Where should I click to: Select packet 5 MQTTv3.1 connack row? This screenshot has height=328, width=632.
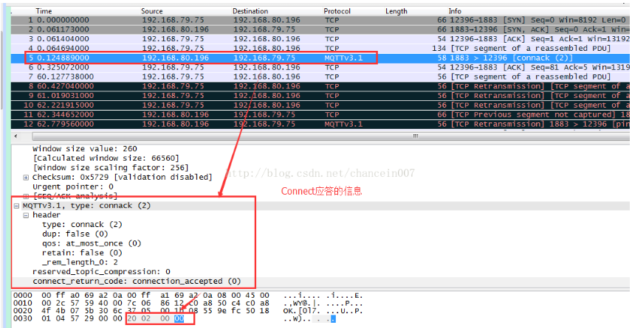click(320, 58)
